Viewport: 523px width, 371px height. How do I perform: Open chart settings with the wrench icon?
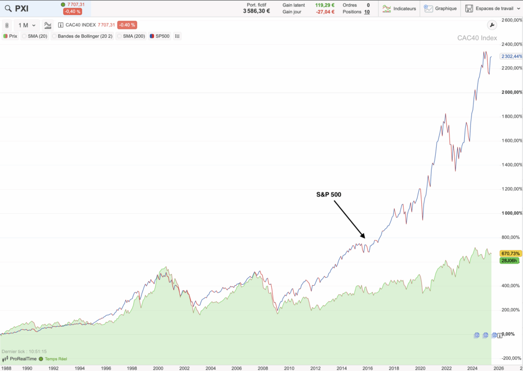pyautogui.click(x=492, y=25)
